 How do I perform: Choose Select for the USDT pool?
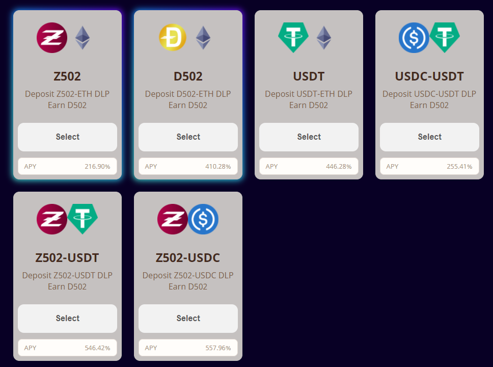[309, 137]
